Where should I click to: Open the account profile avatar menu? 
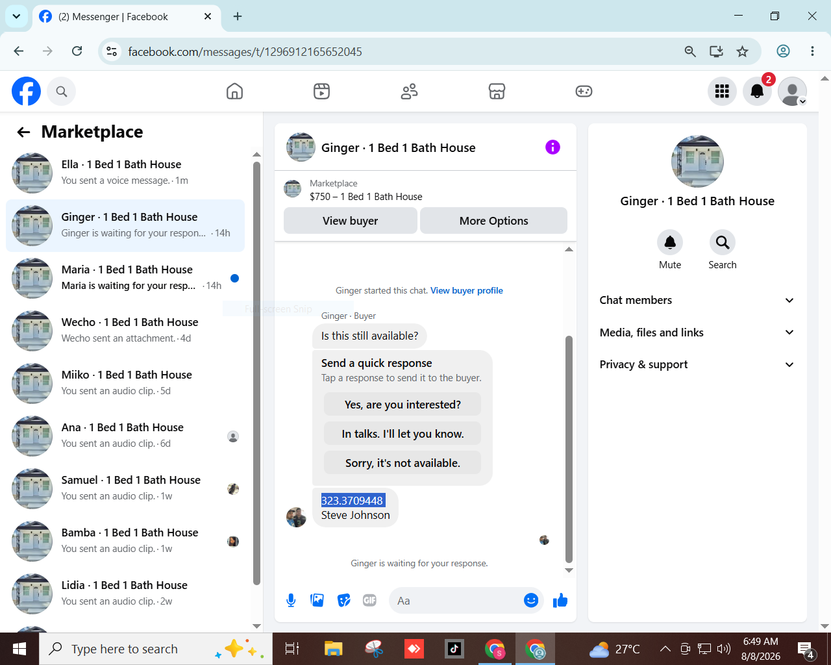pos(792,92)
